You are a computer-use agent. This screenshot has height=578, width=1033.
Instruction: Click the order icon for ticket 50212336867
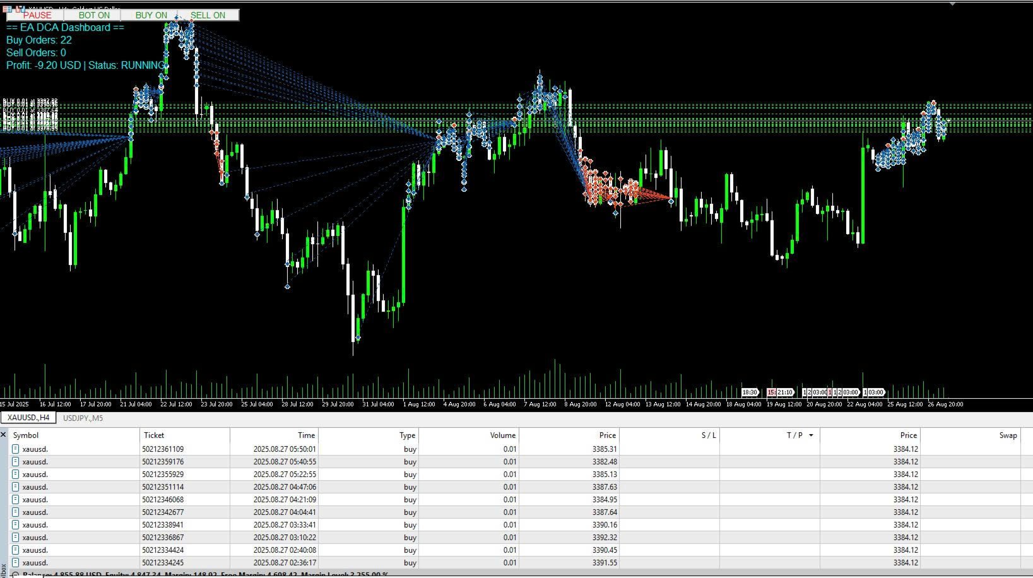(x=16, y=538)
